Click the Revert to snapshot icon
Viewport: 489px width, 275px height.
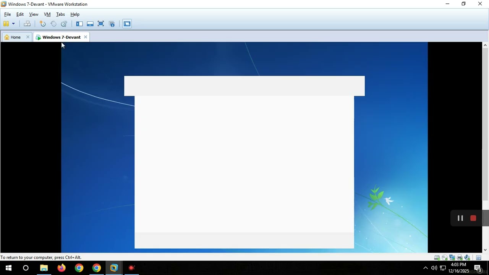pos(53,24)
